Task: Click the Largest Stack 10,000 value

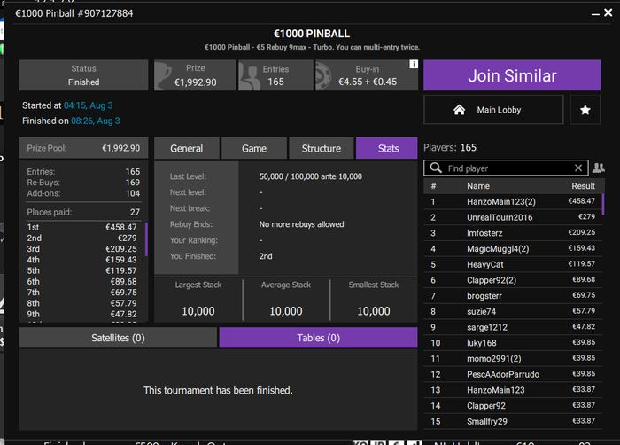Action: [198, 311]
